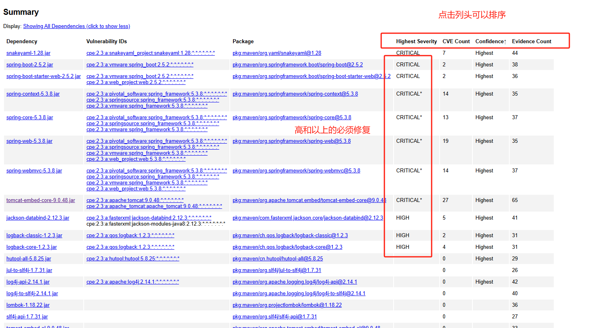Select evidence count 44 in snakeyaml row

pos(515,53)
